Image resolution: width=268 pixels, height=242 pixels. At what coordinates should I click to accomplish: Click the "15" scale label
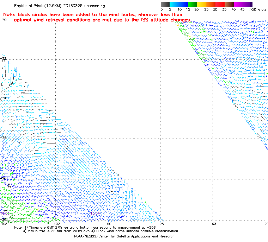point(188,9)
